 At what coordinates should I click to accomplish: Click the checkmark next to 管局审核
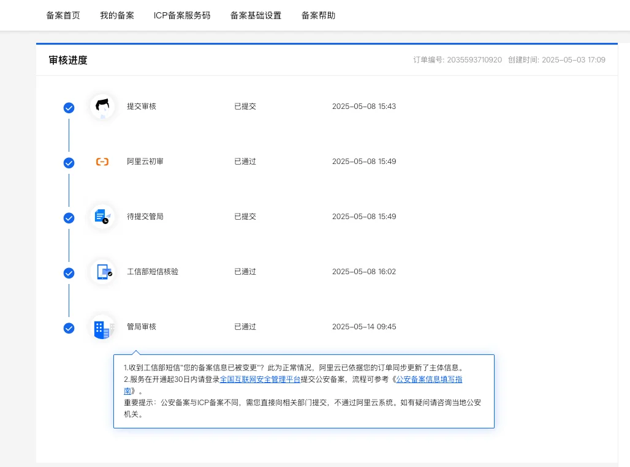point(69,328)
